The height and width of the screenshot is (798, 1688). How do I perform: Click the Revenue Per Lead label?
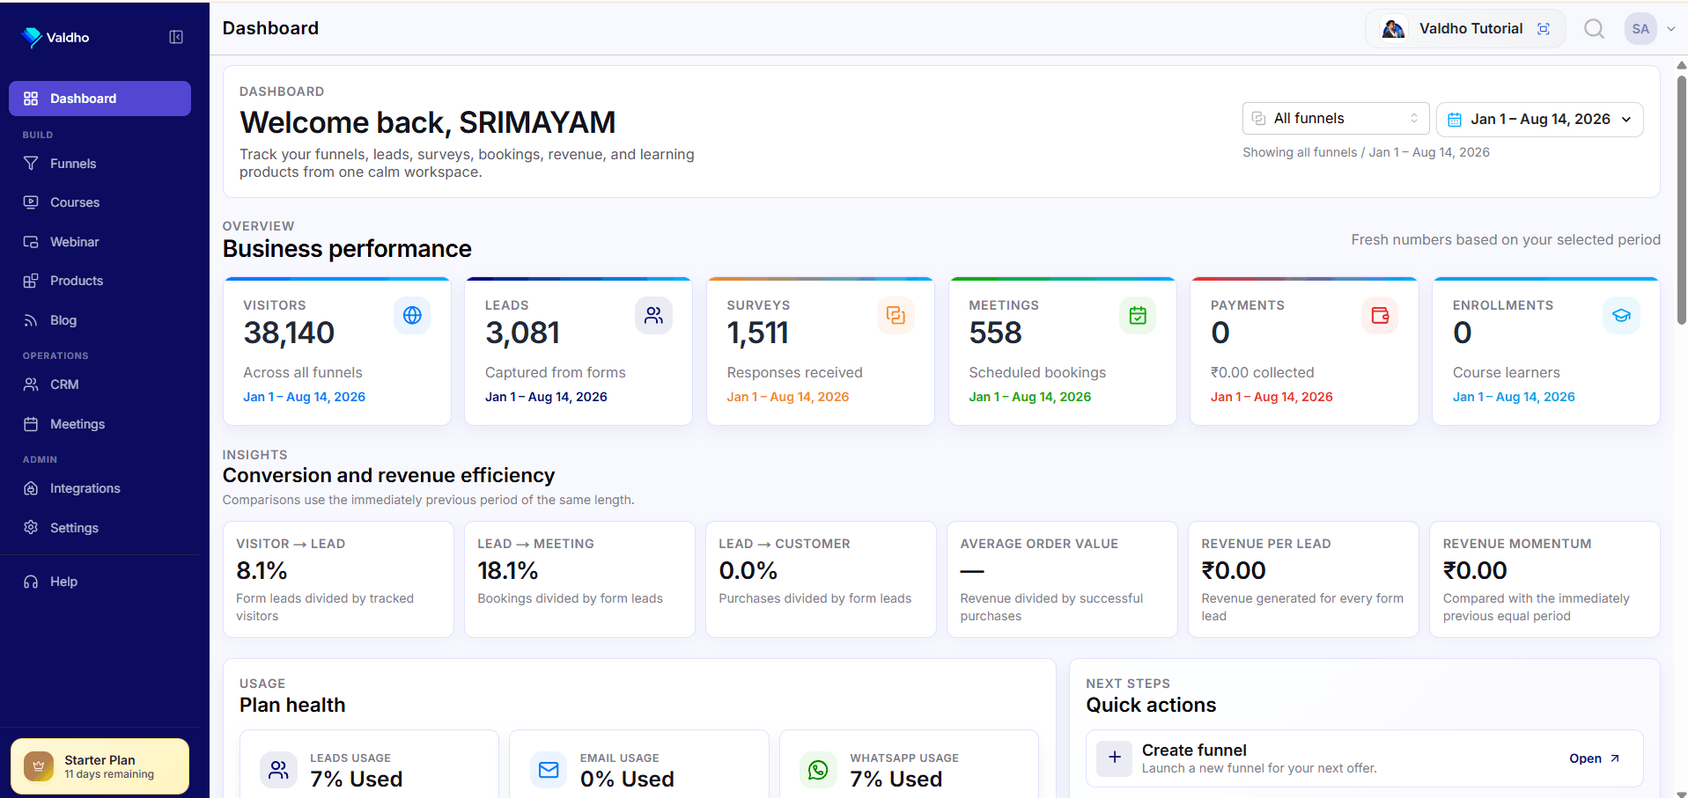(1266, 544)
